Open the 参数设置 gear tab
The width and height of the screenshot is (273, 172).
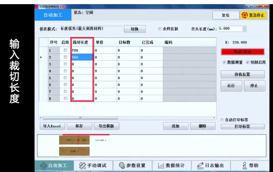(x=132, y=166)
